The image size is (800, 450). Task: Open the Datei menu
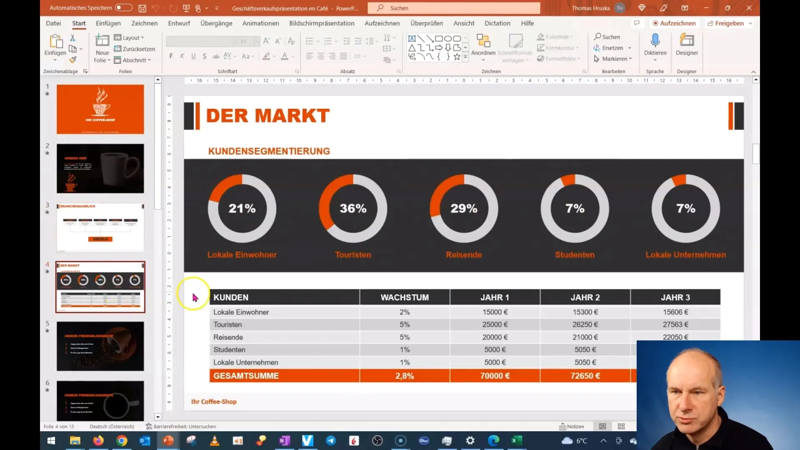[53, 23]
